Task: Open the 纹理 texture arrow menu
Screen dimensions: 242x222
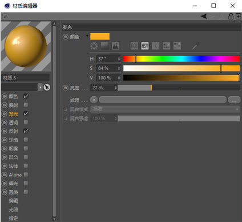Action: pos(94,100)
